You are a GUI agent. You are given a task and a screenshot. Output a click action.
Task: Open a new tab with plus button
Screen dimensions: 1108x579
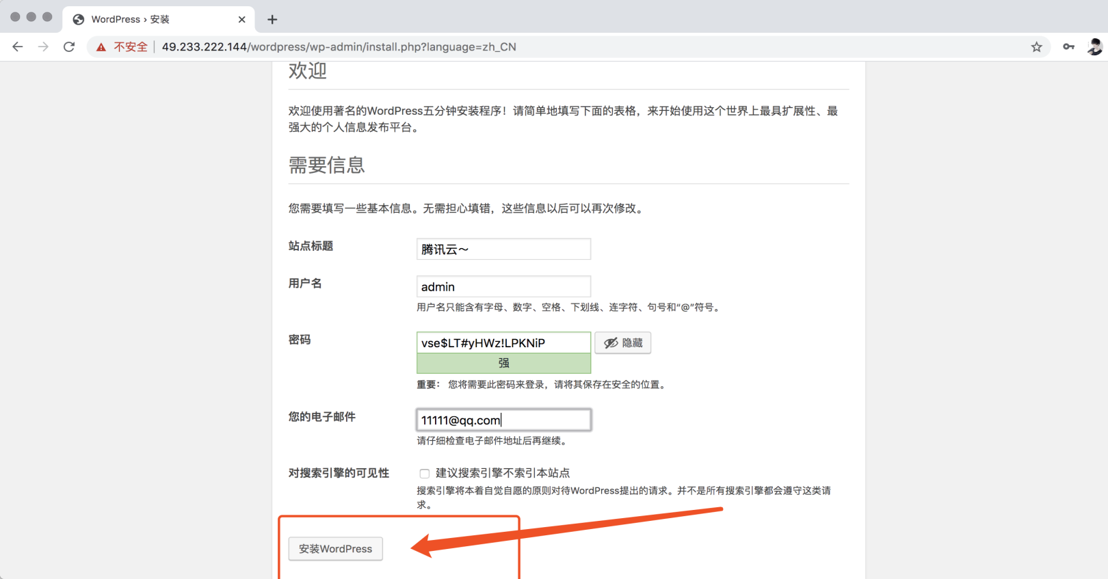point(272,19)
